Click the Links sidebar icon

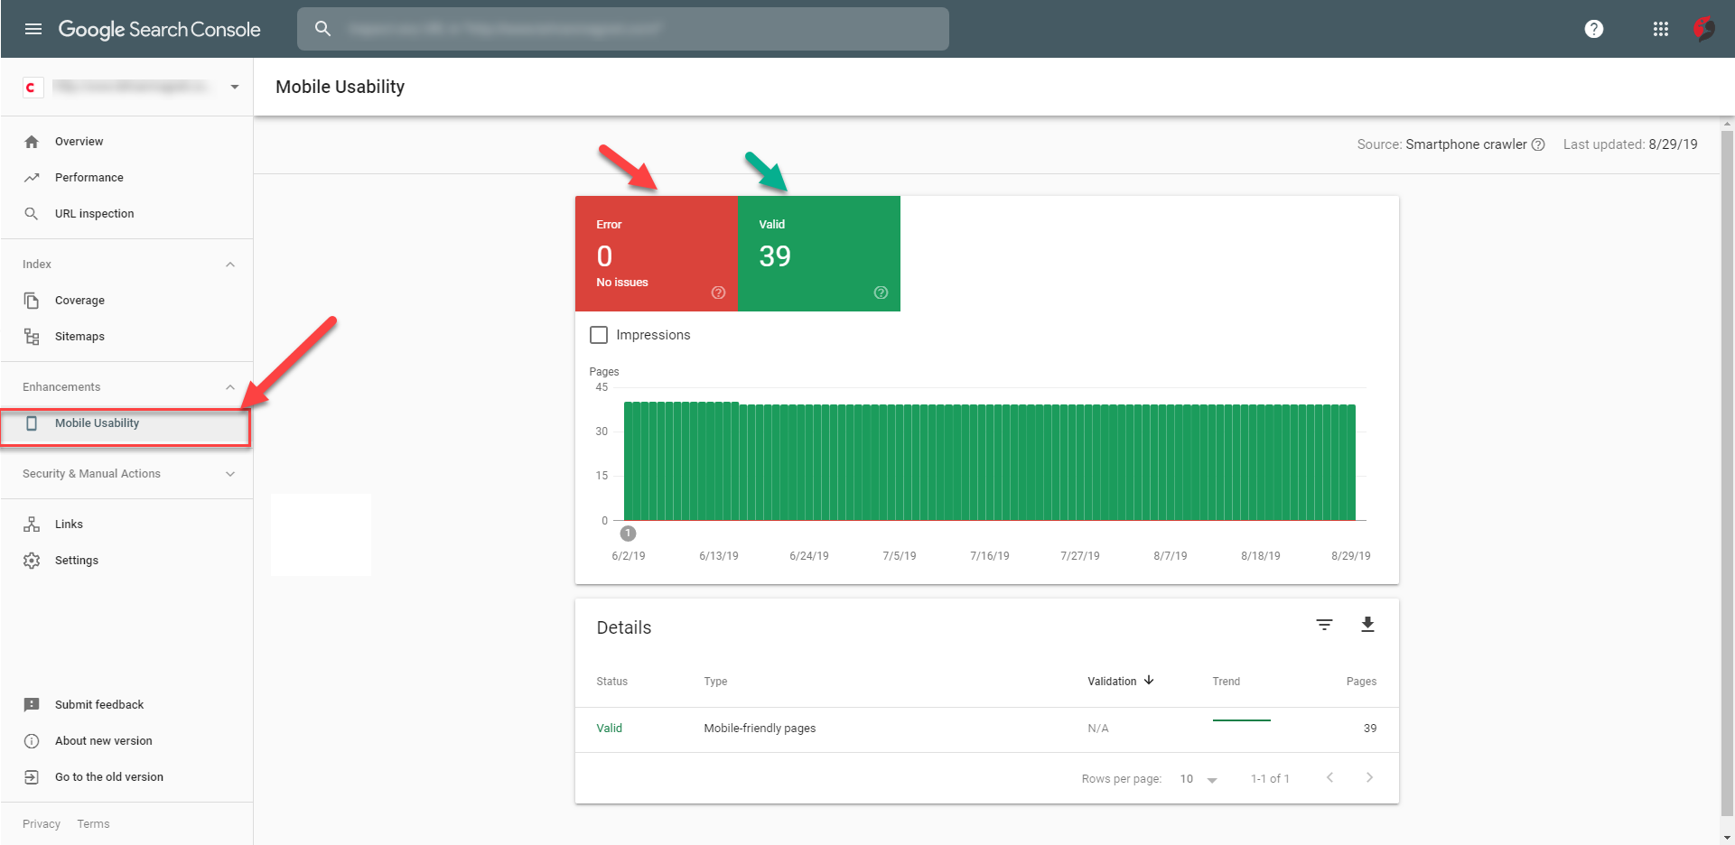click(32, 524)
